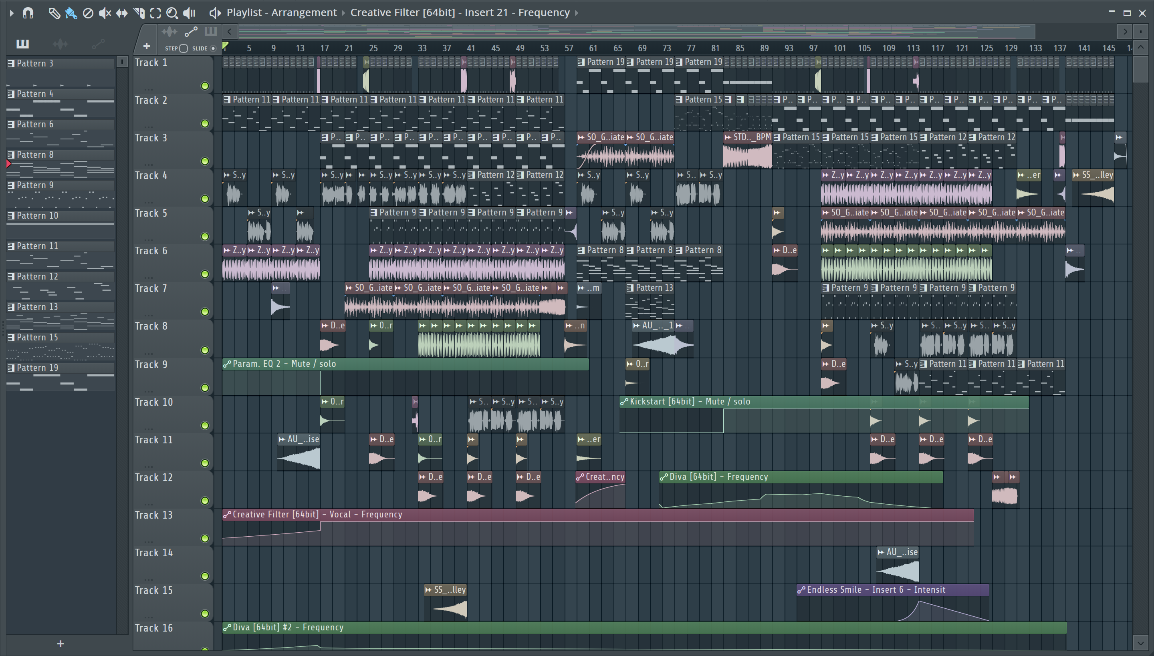Expand arrow after Frequency breadcrumb

point(577,13)
